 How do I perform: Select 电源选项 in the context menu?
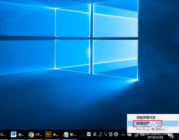[x=153, y=123]
